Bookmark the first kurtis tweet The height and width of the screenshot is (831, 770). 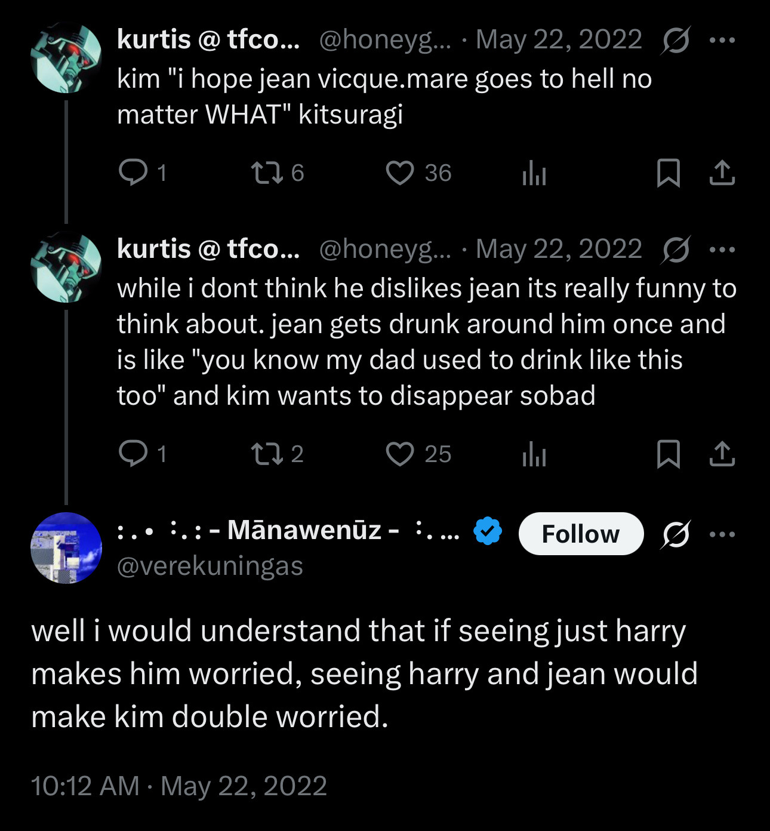click(668, 173)
